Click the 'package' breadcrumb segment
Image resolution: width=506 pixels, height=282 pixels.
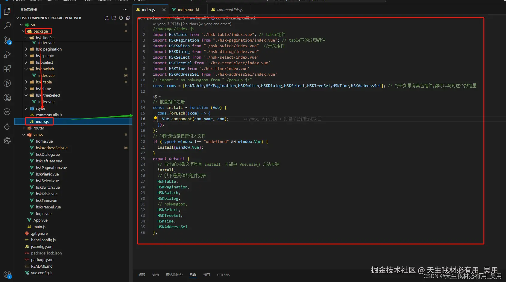coord(154,18)
